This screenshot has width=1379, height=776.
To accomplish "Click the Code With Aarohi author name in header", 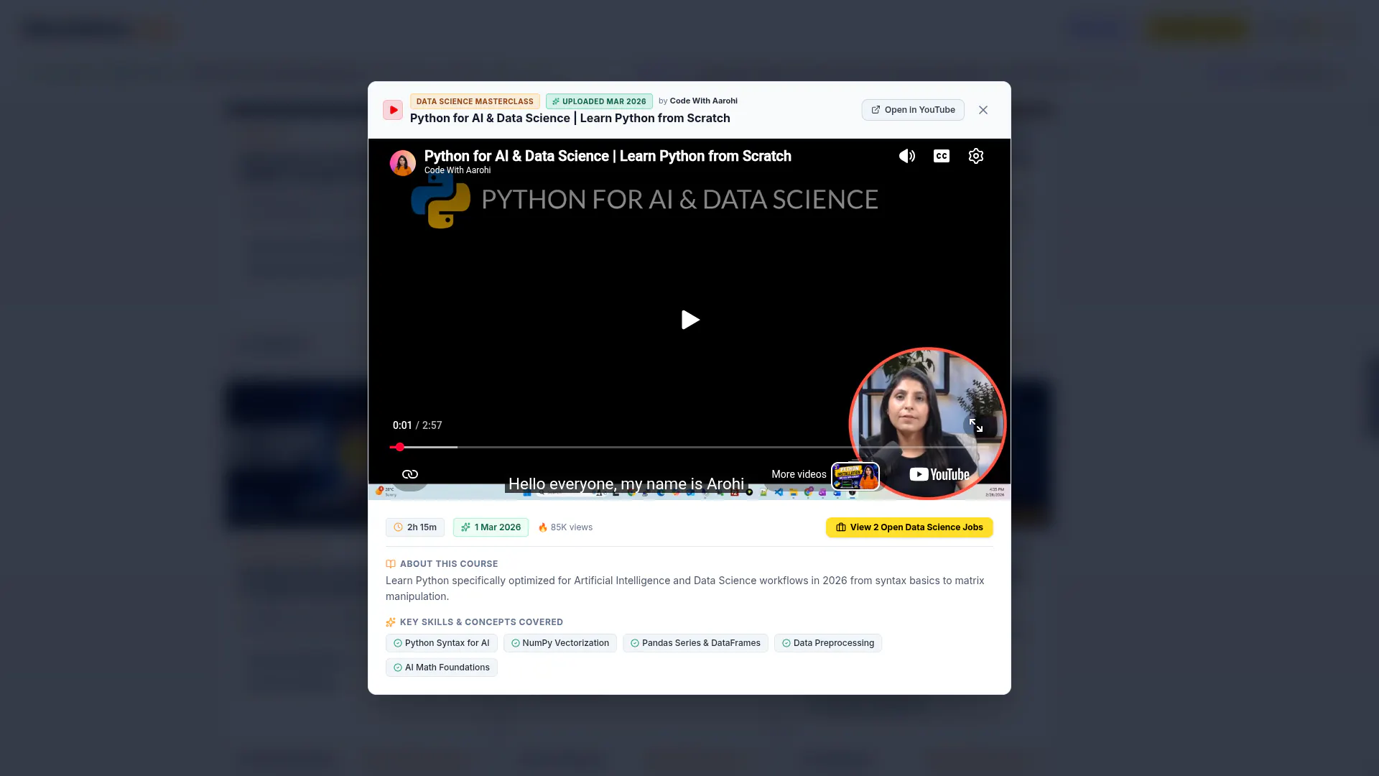I will pos(704,101).
